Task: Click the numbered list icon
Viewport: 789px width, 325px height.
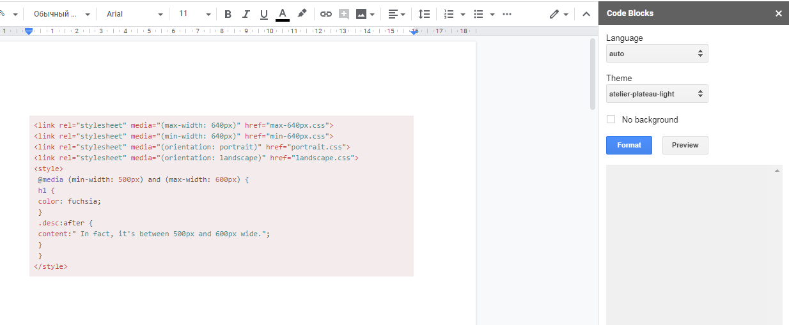Action: click(449, 14)
